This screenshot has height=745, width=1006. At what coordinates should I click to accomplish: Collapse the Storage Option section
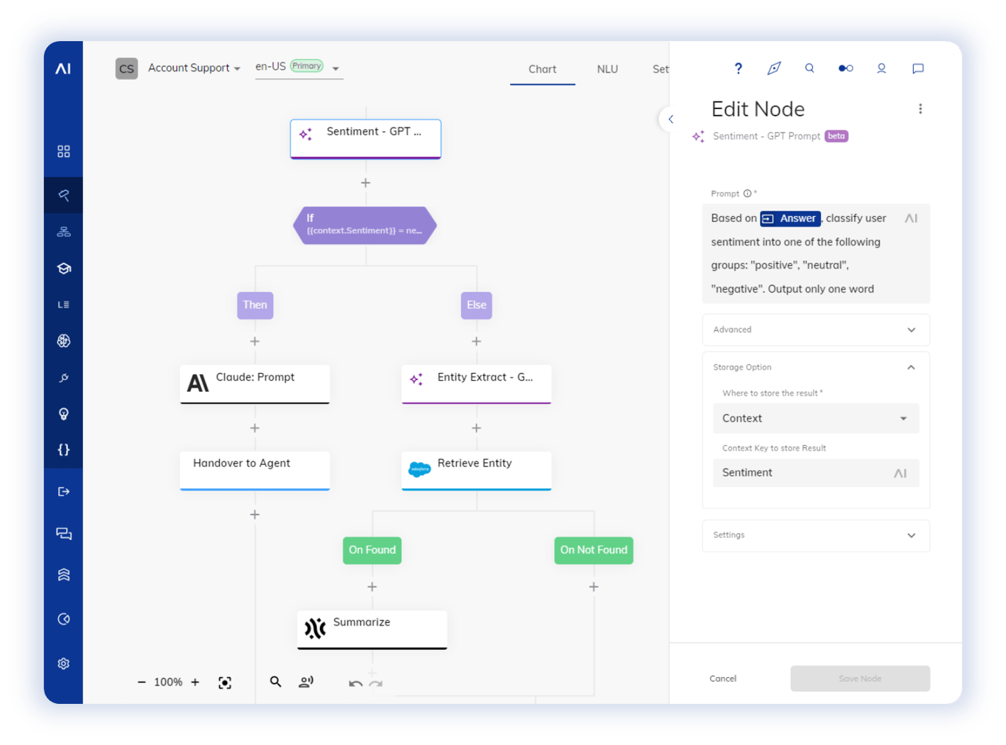pos(912,367)
